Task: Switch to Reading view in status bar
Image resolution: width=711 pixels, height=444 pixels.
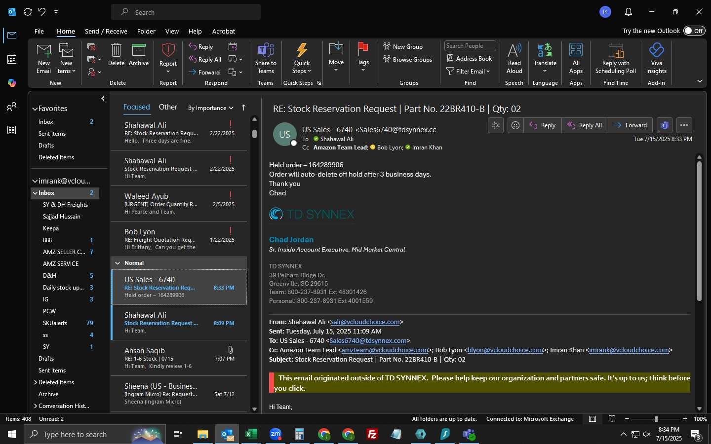Action: pyautogui.click(x=612, y=419)
